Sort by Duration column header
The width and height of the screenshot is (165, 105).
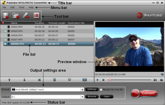[x=39, y=23]
